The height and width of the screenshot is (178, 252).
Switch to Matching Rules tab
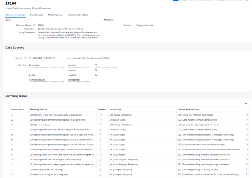tap(56, 15)
